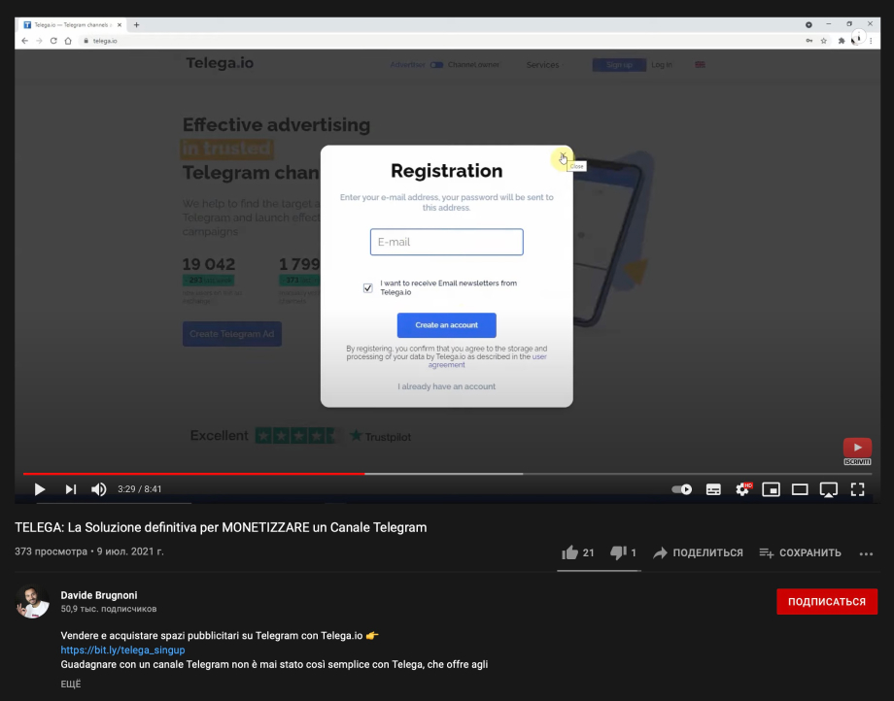This screenshot has width=894, height=701.
Task: Seek on the red video progress bar
Action: (193, 473)
